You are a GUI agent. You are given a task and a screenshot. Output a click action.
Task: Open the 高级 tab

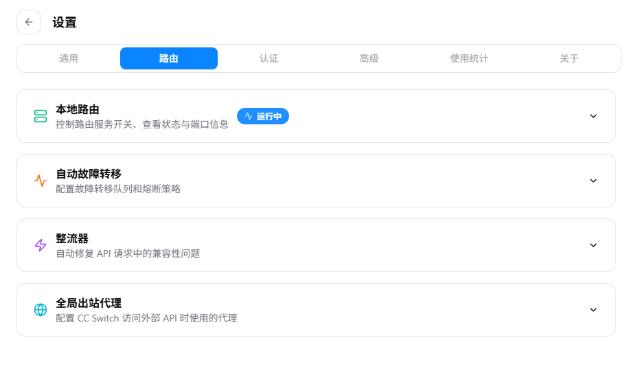(x=369, y=58)
